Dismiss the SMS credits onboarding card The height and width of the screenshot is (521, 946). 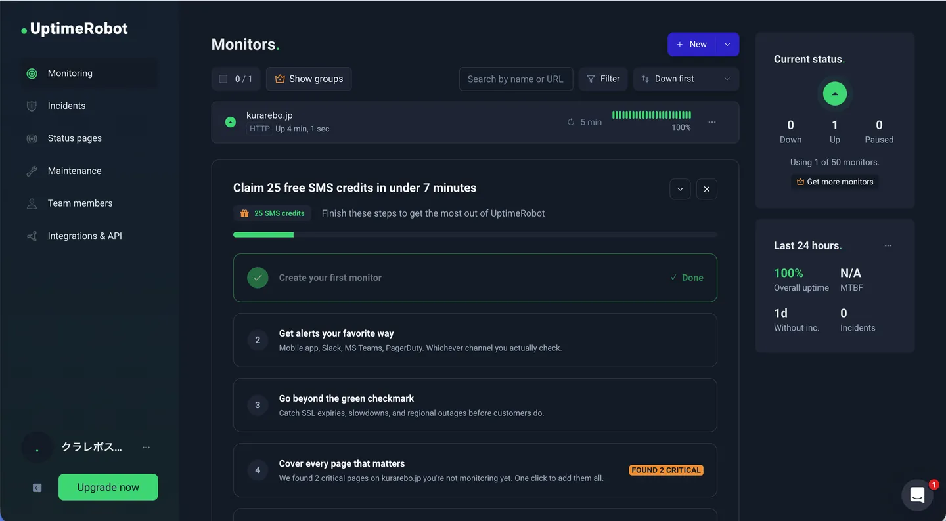pyautogui.click(x=707, y=189)
